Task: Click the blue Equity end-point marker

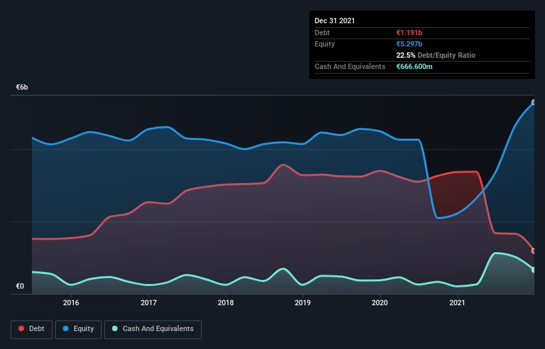Action: [534, 102]
